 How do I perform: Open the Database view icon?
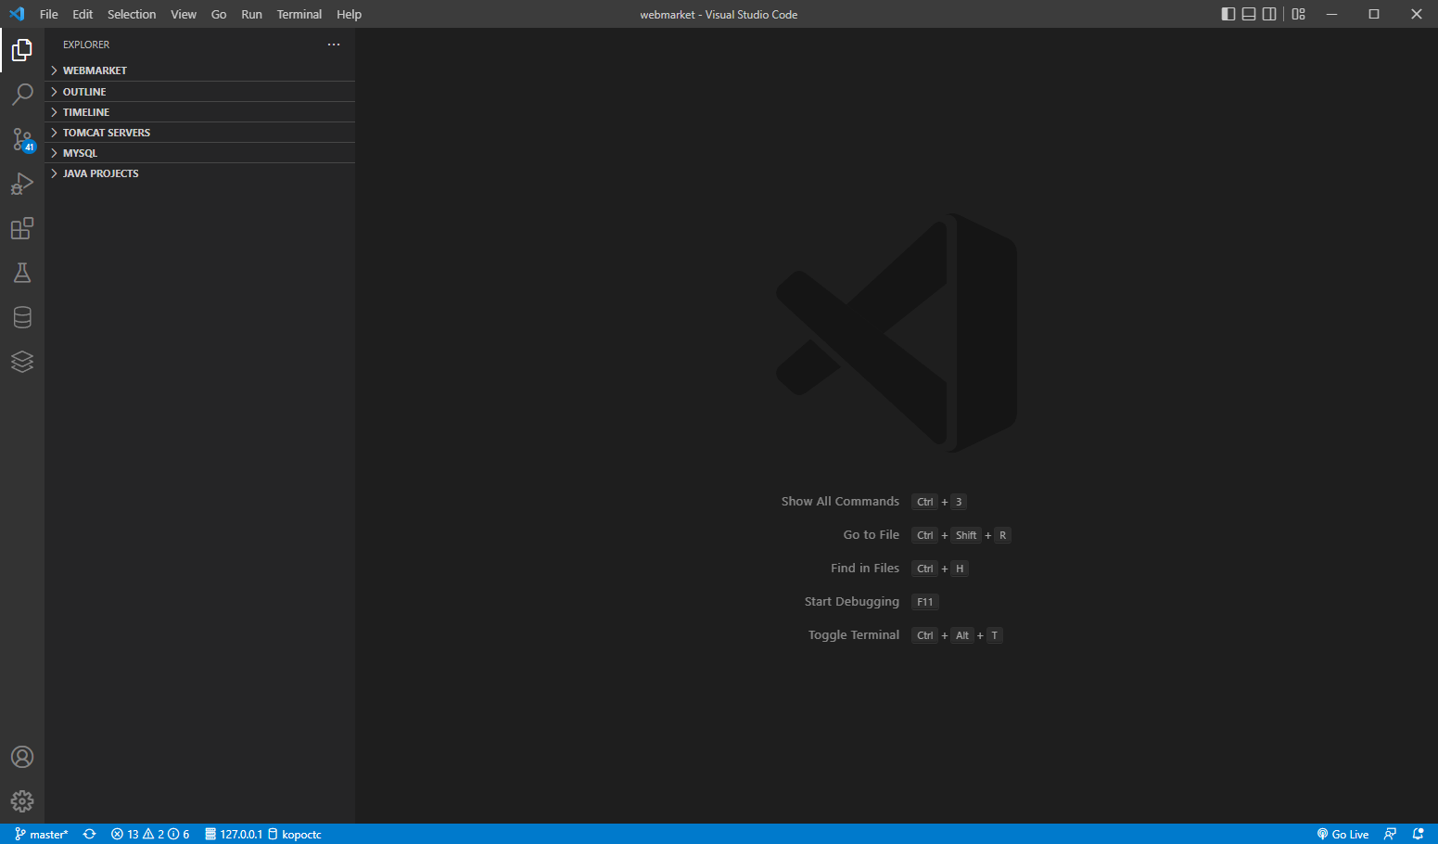(x=22, y=317)
